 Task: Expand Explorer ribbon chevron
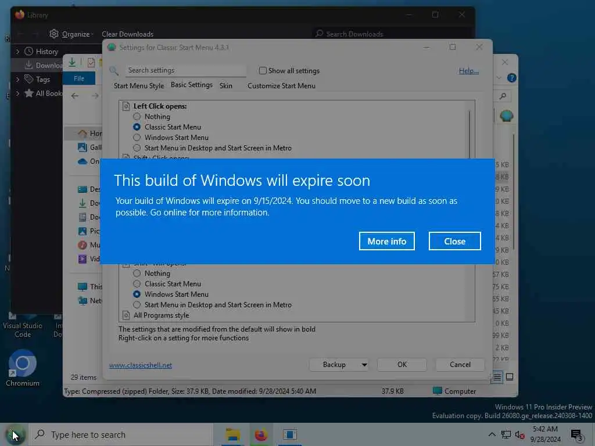pos(499,78)
